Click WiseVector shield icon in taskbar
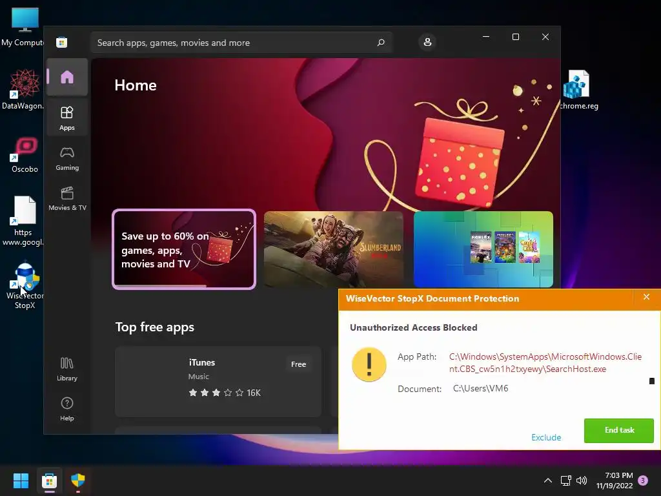The image size is (661, 496). click(78, 480)
